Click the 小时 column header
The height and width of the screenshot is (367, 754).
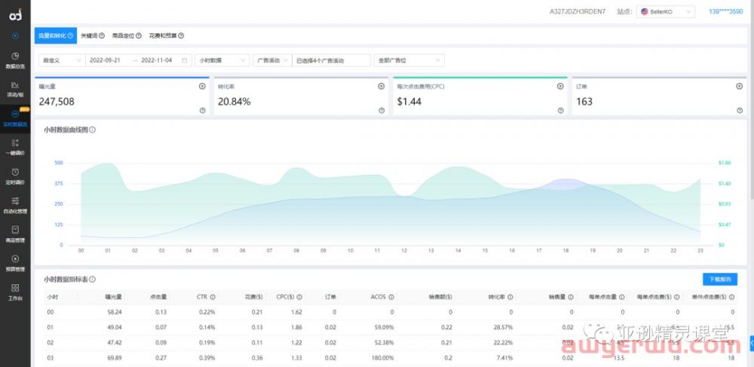[x=52, y=298]
